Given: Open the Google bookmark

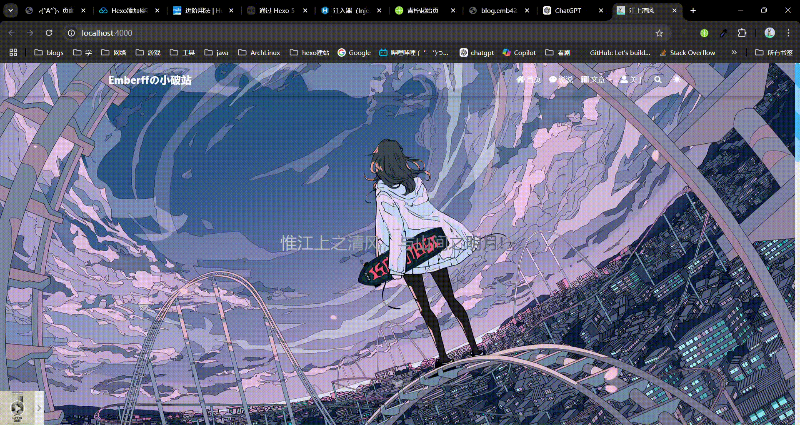Looking at the screenshot, I should tap(354, 52).
